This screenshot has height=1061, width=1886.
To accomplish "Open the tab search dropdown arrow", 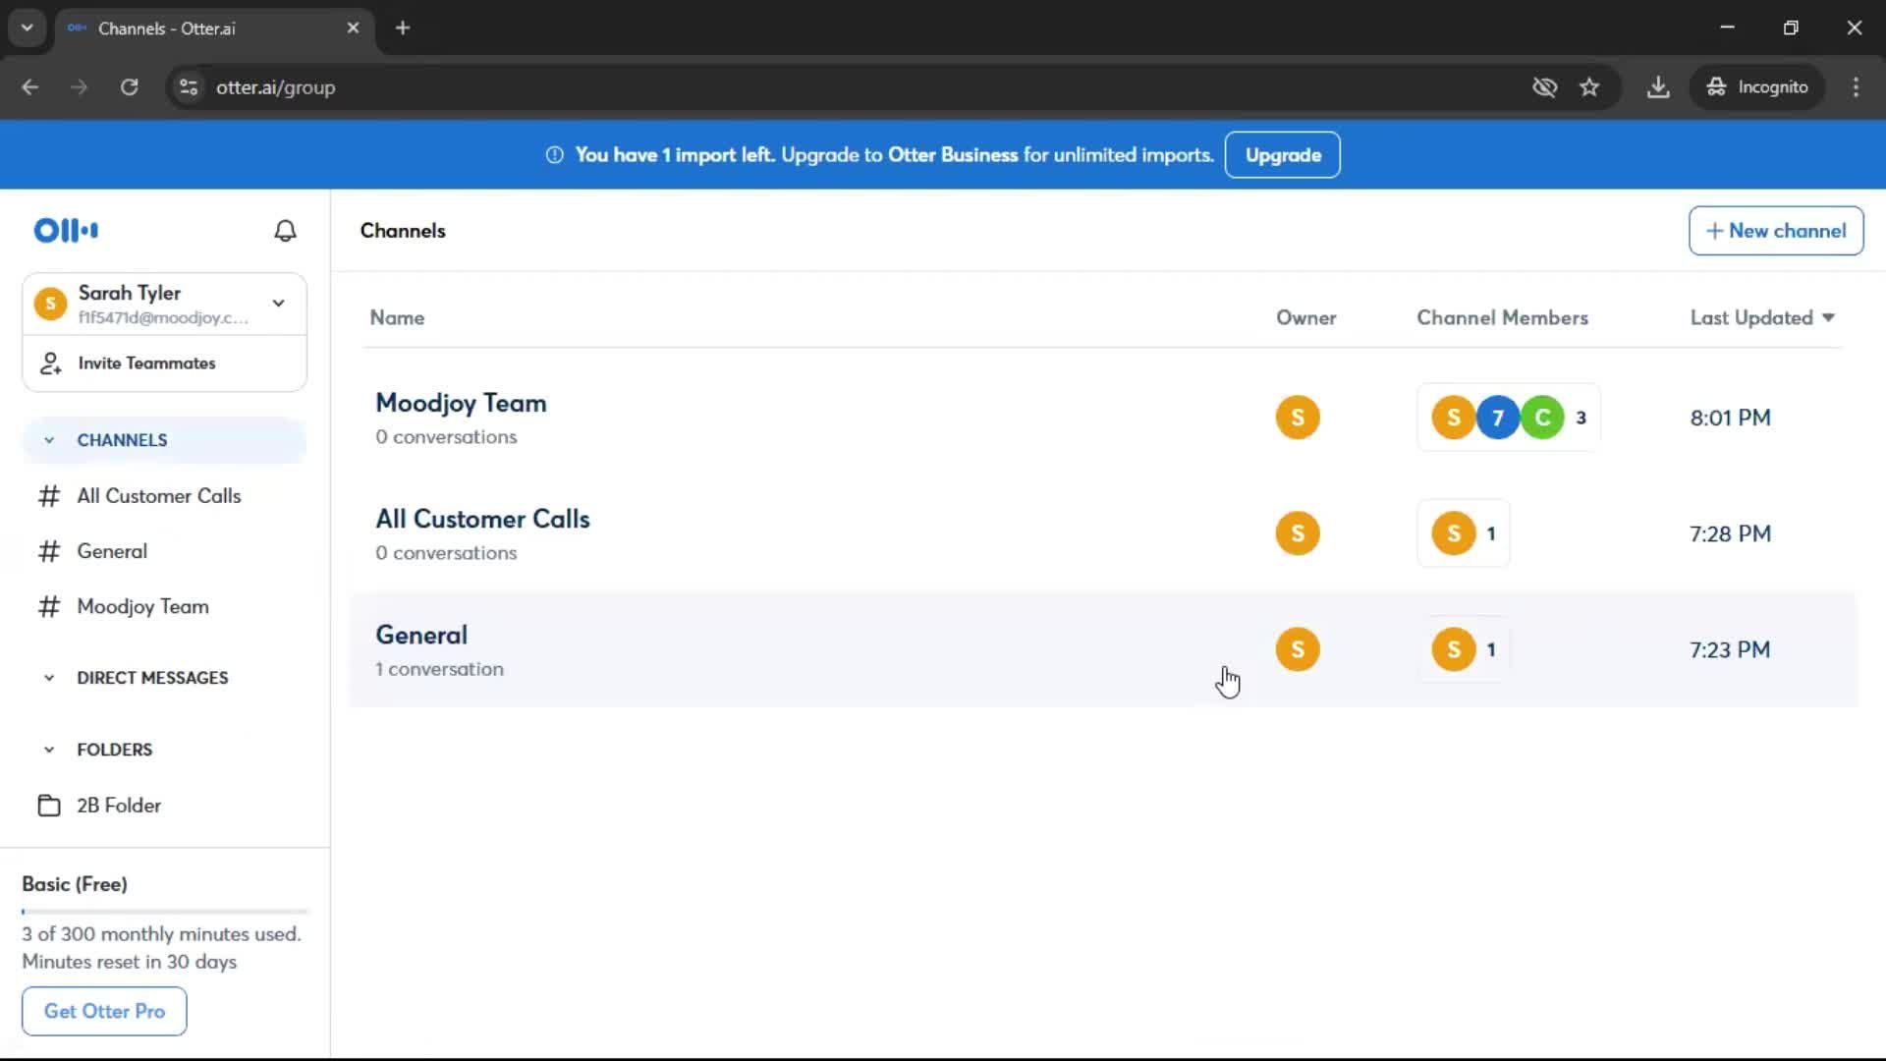I will click(28, 28).
